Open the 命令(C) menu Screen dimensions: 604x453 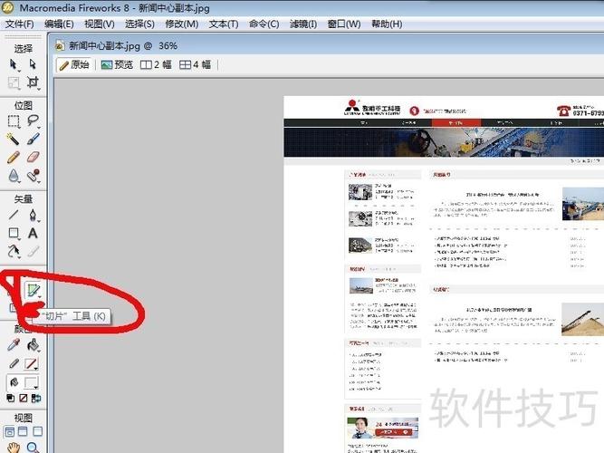264,24
